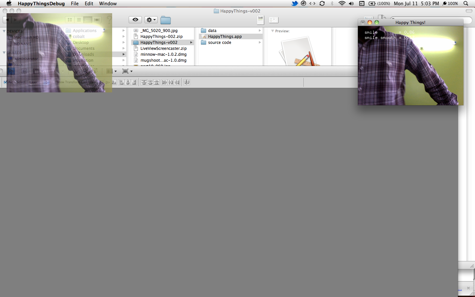Click the battery status menu bar icon

point(379,3)
